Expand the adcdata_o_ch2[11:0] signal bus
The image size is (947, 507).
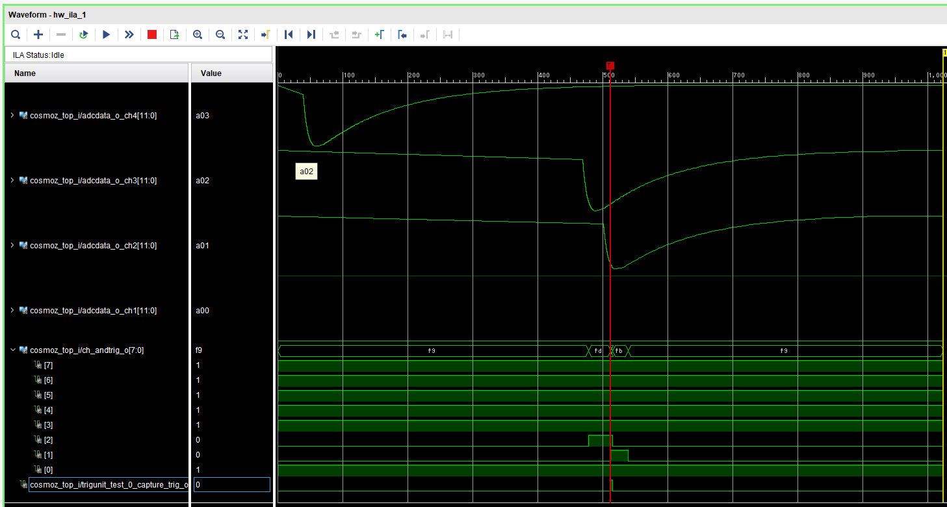point(12,245)
